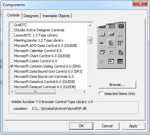This screenshot has height=135, width=150.
Task: Check Microsoft Chart Control 6.0 (OLEDB) box
Action: tap(12, 56)
